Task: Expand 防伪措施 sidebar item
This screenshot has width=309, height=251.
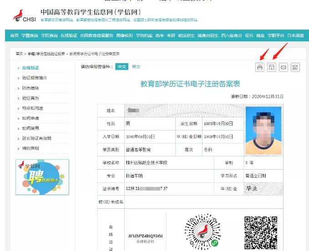Action: (30, 88)
